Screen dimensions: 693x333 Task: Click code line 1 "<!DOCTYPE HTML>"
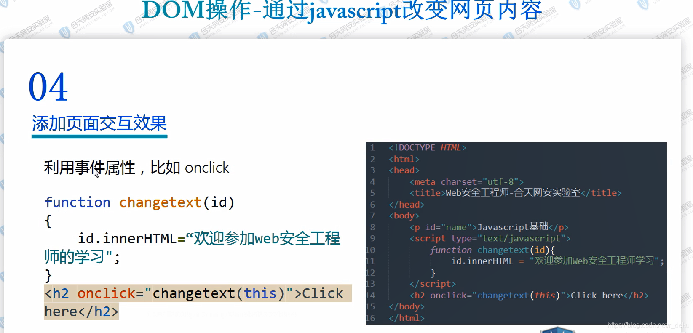point(427,148)
